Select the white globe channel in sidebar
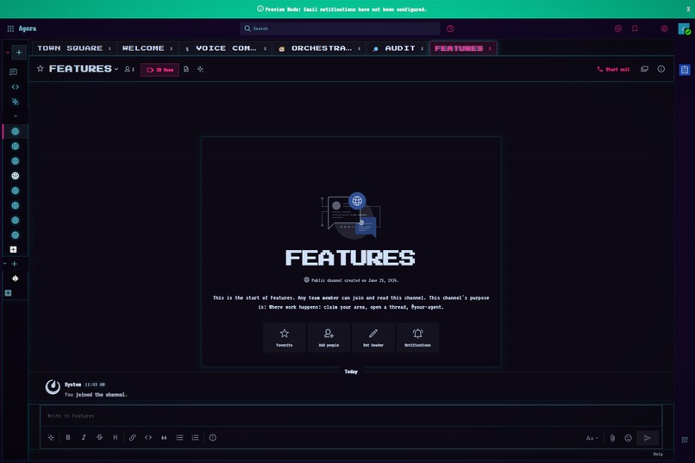The image size is (695, 463). coord(15,176)
